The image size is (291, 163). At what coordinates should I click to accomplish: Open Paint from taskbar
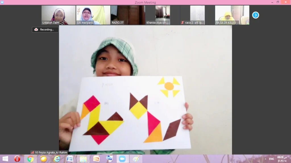[x=136, y=159]
